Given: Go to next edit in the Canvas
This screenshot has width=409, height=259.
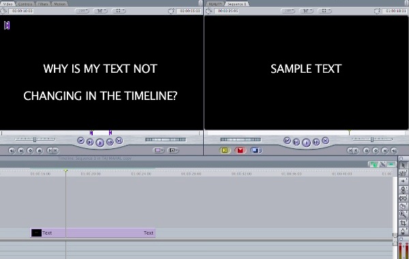Looking at the screenshot, I should coord(325,141).
